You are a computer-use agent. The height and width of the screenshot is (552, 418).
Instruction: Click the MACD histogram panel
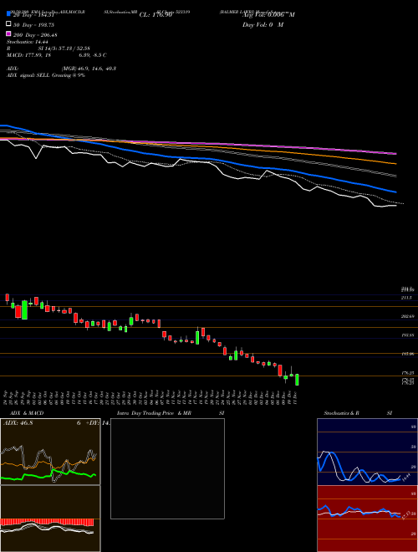(50, 519)
